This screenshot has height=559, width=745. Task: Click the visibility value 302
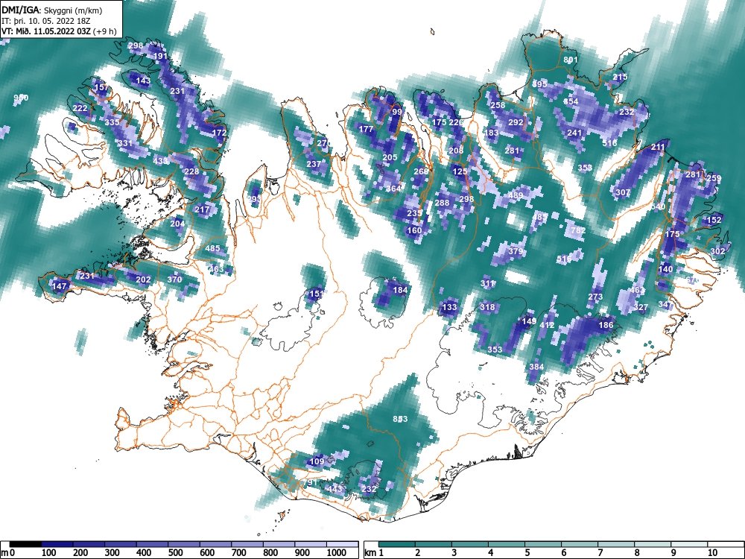pos(718,251)
